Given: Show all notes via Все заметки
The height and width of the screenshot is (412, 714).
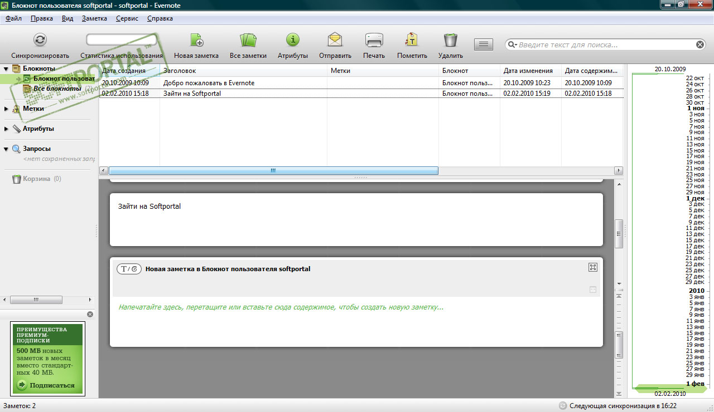Looking at the screenshot, I should [248, 40].
